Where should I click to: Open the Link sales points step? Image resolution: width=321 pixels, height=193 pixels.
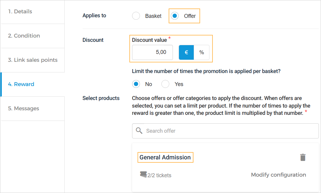[33, 60]
